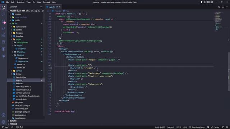
Task: Open the Accounts menu icon
Action: coord(3,115)
